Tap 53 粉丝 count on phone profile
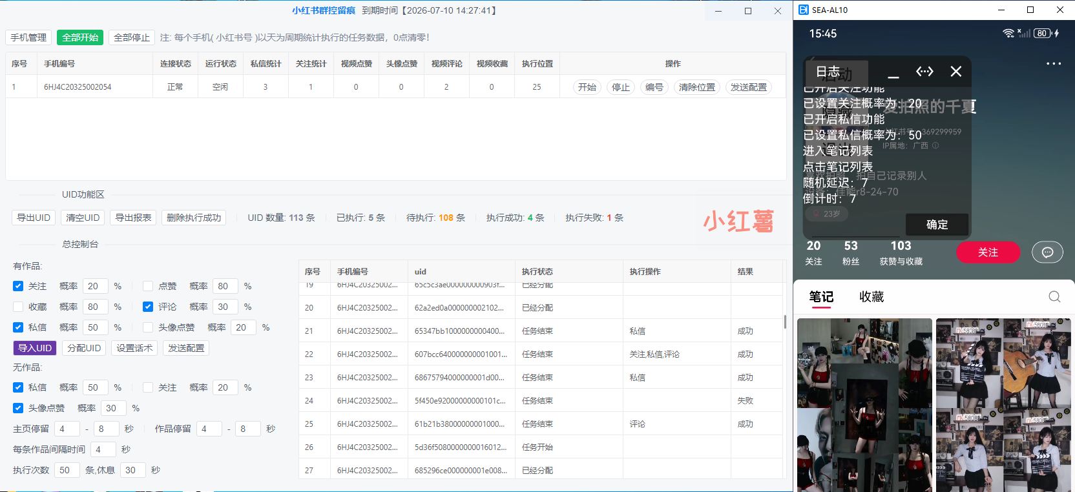The height and width of the screenshot is (492, 1075). pyautogui.click(x=851, y=252)
